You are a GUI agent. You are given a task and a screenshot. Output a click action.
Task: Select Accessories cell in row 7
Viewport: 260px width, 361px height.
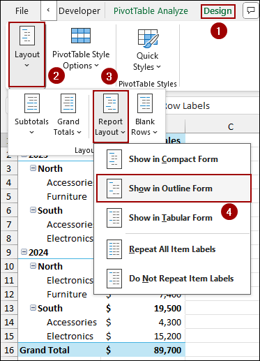pyautogui.click(x=56, y=224)
